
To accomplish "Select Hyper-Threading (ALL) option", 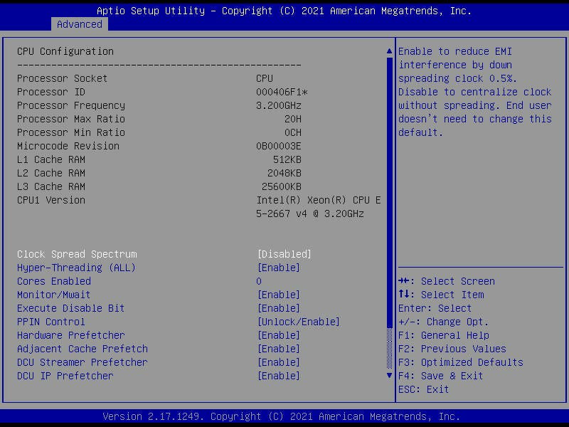I will click(x=76, y=268).
